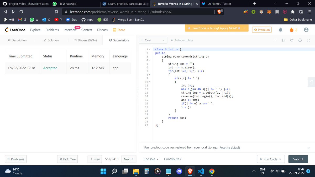Open the editor info 'i' icon
This screenshot has width=315, height=177.
pos(275,40)
